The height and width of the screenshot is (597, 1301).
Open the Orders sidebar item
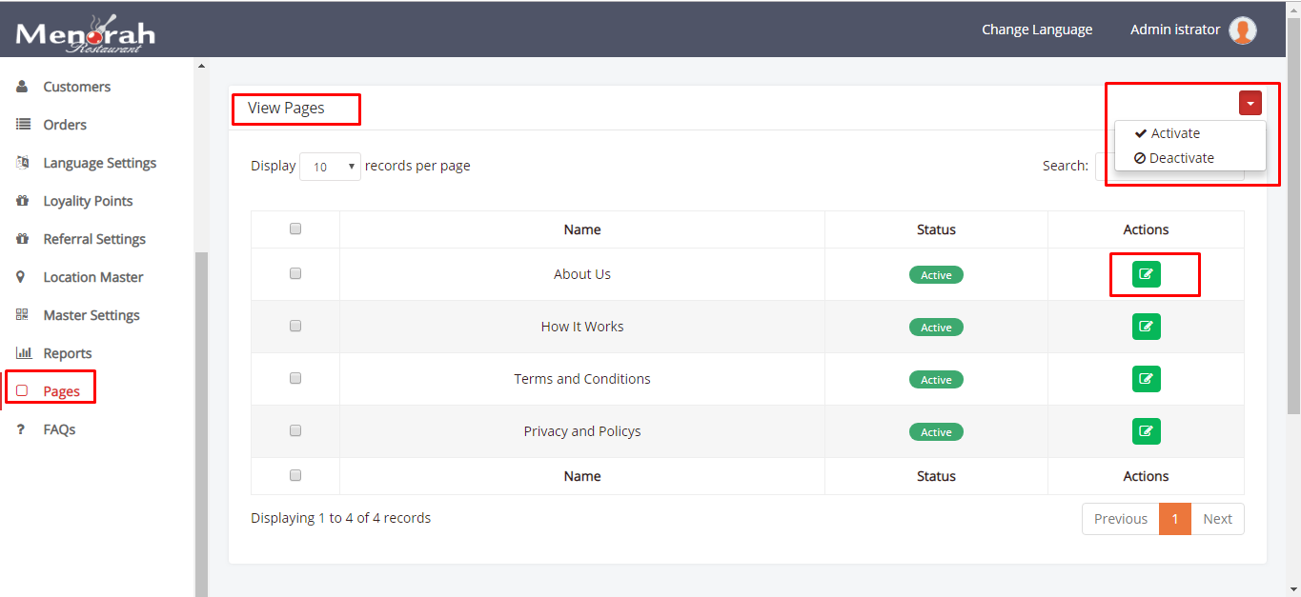65,125
